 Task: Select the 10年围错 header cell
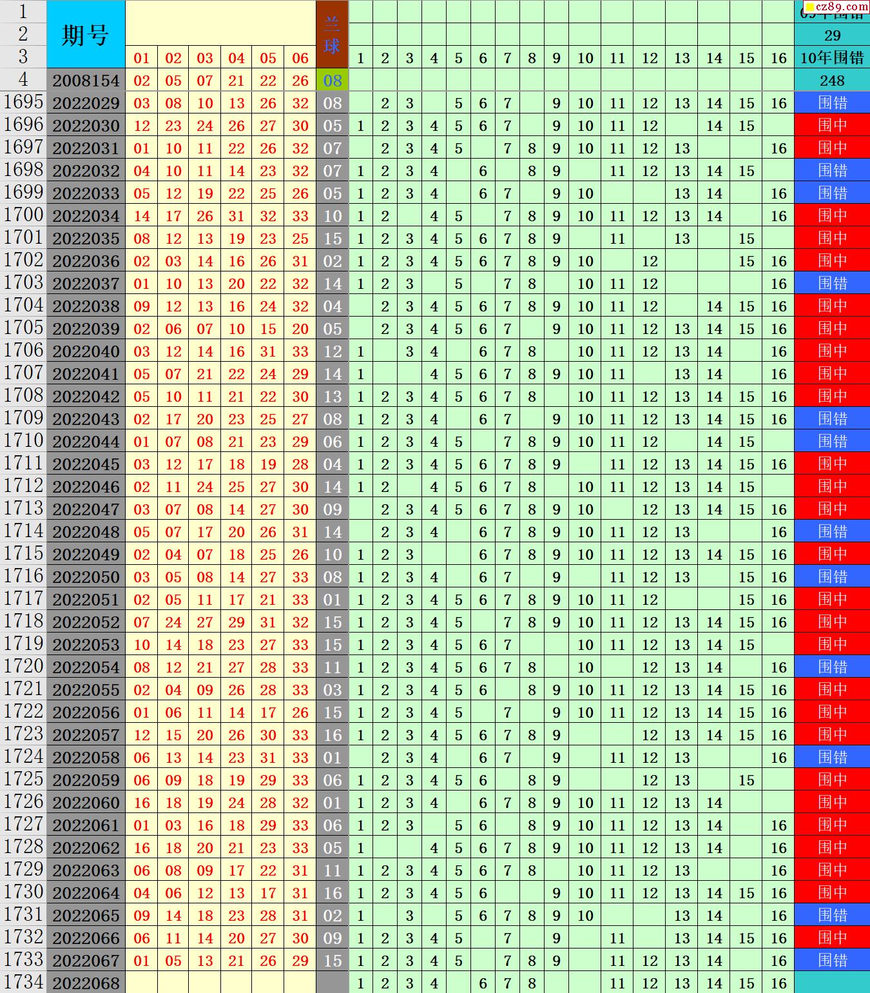point(832,58)
